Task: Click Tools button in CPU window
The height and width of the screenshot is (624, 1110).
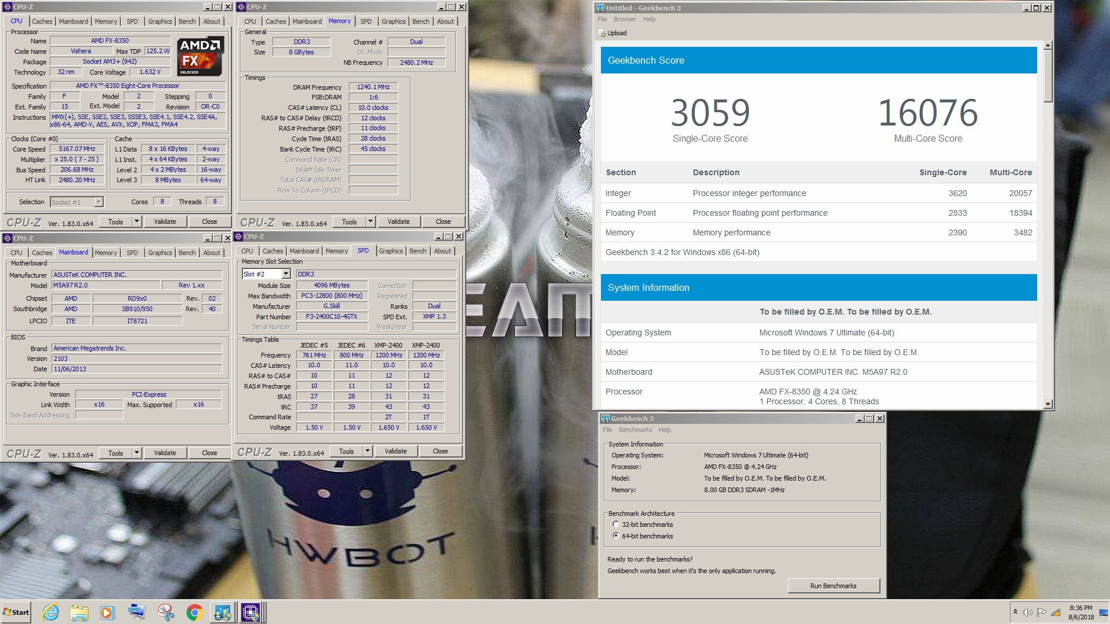Action: point(116,221)
